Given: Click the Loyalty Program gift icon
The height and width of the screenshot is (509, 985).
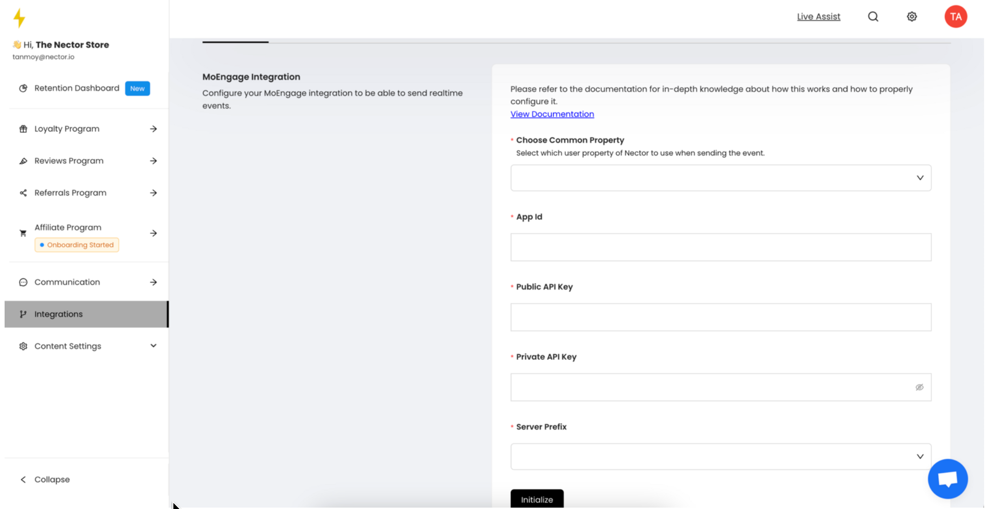Looking at the screenshot, I should tap(23, 129).
